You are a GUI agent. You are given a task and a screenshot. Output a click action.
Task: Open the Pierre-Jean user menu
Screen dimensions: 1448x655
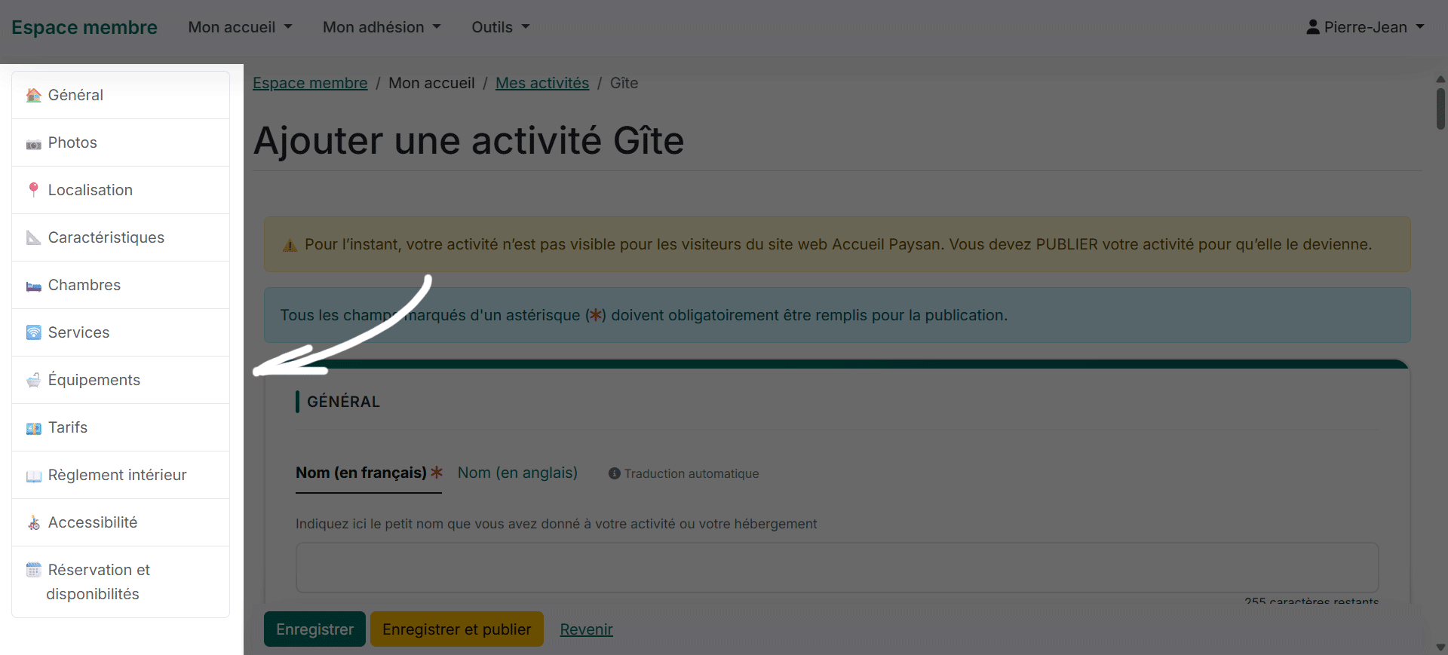tap(1365, 27)
